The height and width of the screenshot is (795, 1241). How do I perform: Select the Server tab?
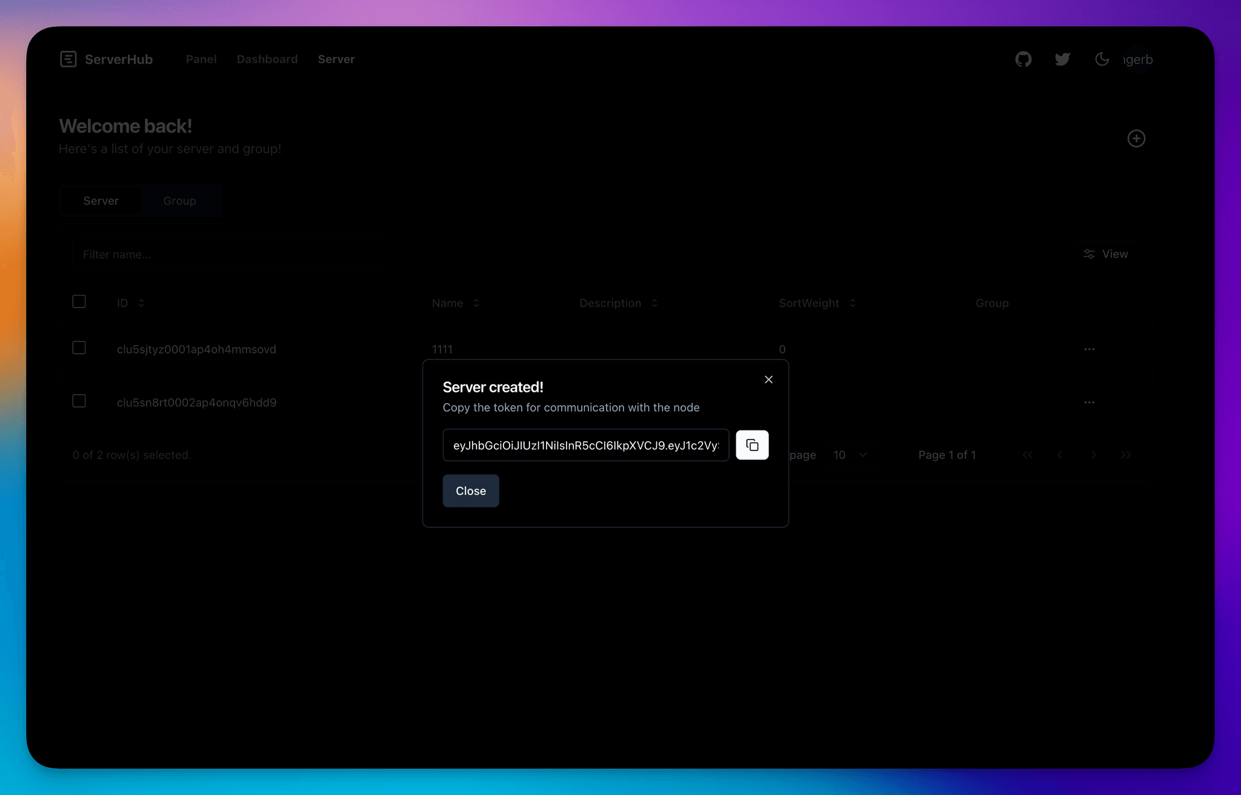coord(101,200)
